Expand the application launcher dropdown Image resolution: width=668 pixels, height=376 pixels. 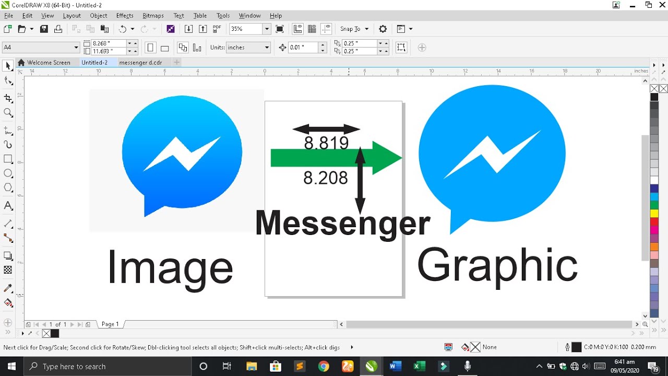point(411,29)
